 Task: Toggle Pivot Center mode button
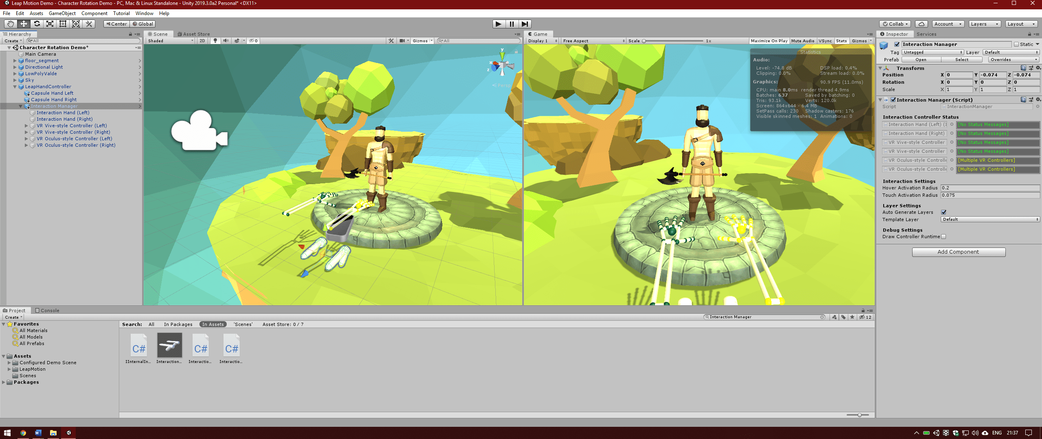coord(116,24)
